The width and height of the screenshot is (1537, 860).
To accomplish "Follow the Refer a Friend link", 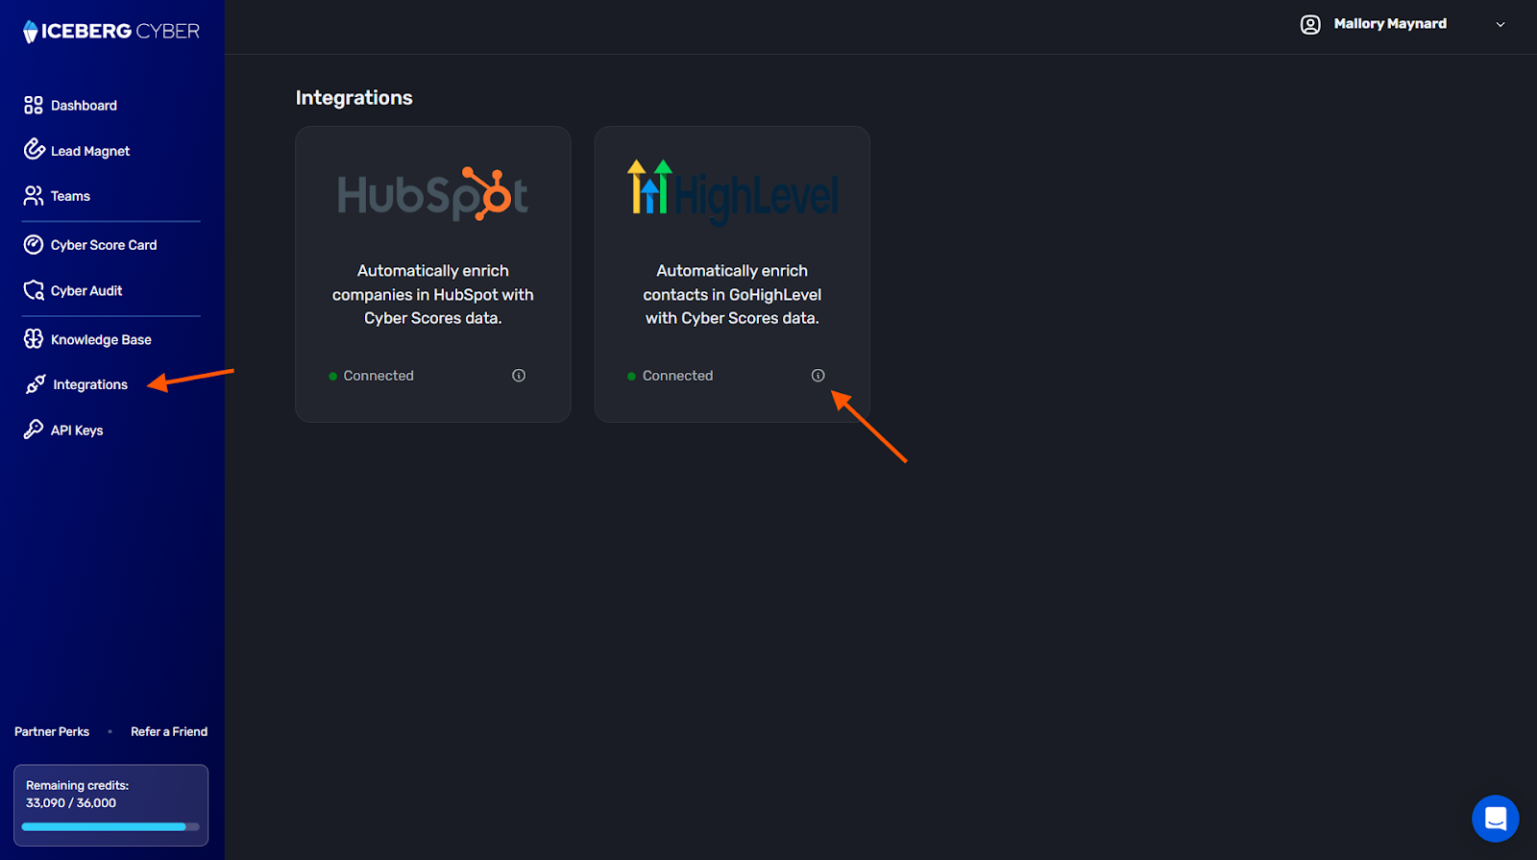I will 169,731.
